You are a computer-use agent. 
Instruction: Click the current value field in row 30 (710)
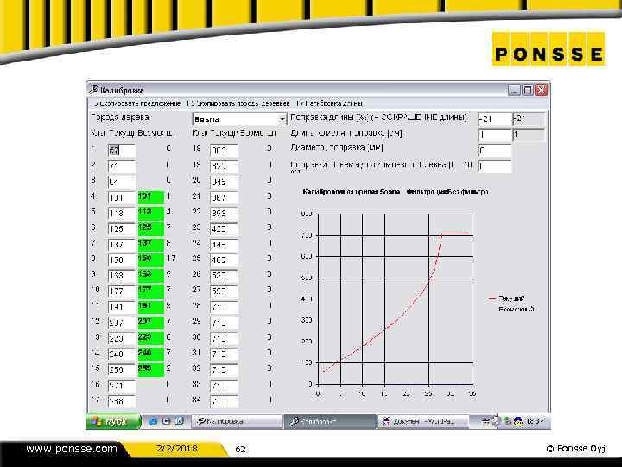[224, 338]
